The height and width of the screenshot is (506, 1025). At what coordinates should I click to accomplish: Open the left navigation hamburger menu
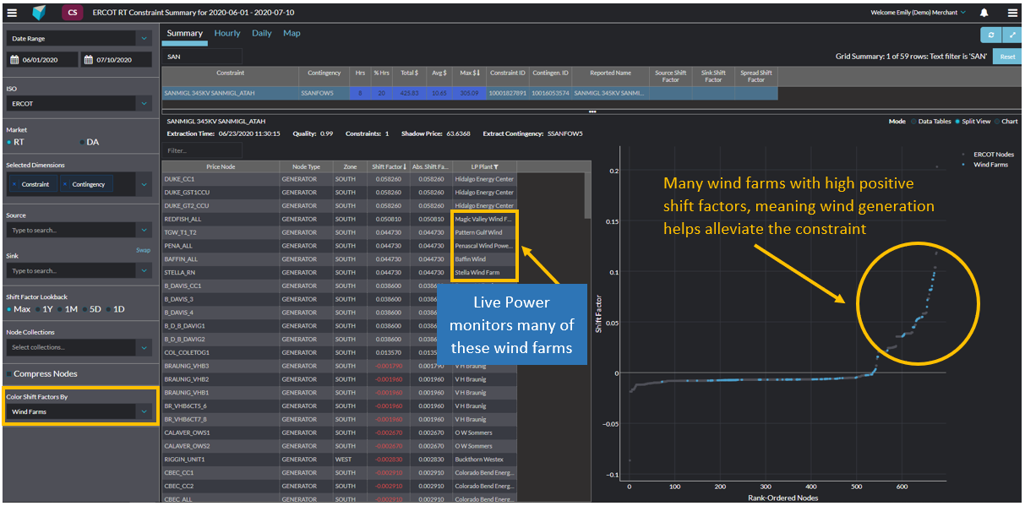13,13
